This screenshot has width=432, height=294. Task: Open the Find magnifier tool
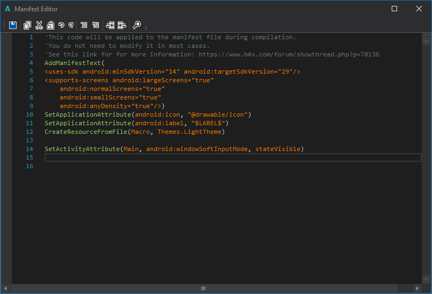(x=136, y=25)
